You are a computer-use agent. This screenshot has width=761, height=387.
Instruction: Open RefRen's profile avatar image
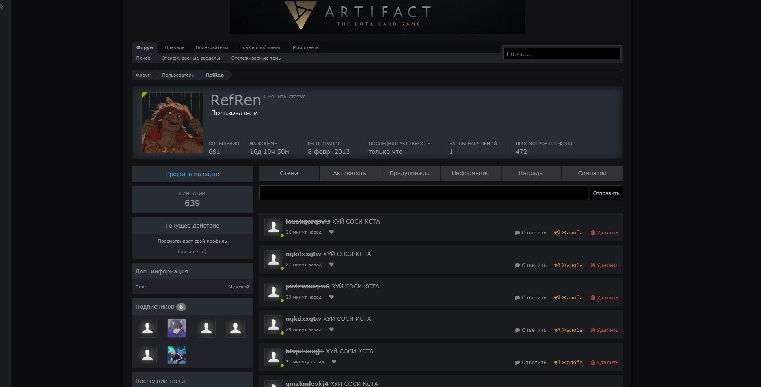pyautogui.click(x=172, y=123)
